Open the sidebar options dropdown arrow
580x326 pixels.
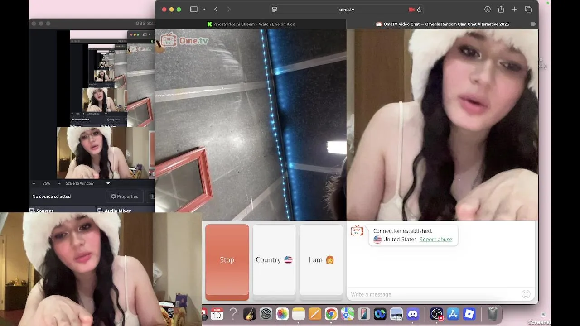pyautogui.click(x=203, y=10)
